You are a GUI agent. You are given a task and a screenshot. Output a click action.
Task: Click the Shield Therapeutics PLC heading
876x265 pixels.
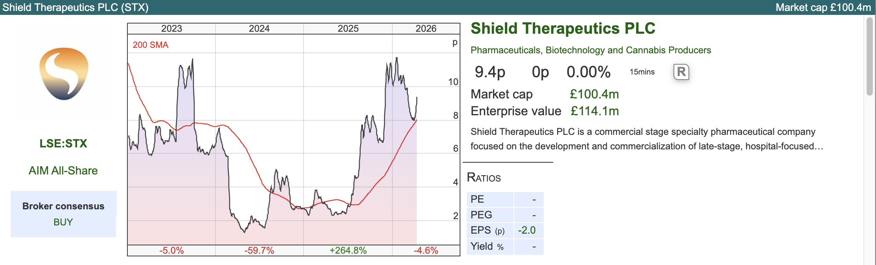point(563,29)
